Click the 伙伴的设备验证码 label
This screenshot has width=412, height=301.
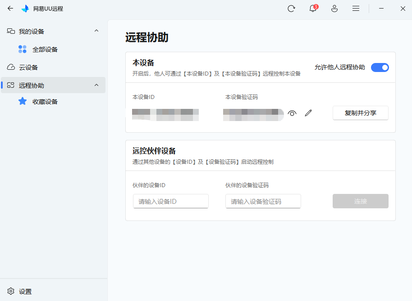[247, 185]
